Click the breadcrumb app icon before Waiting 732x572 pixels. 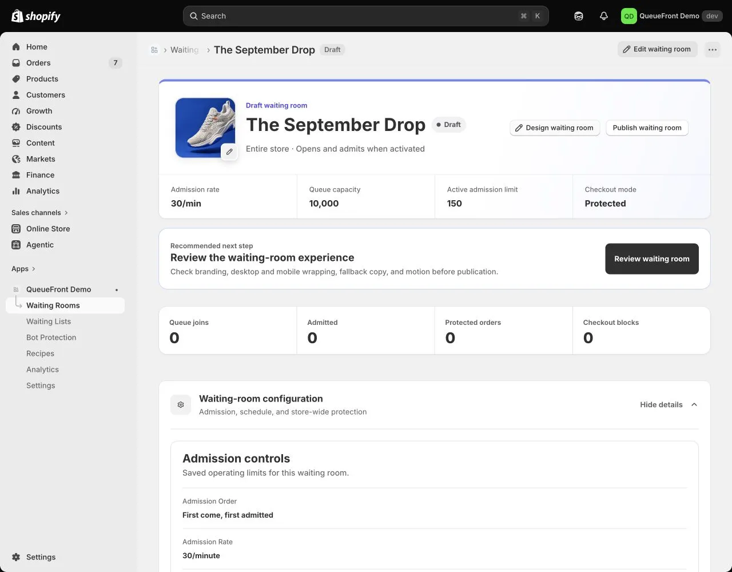[154, 50]
